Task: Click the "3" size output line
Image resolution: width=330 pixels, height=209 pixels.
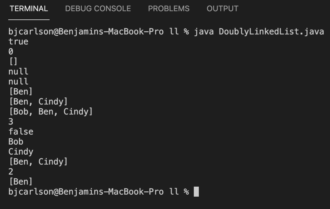Action: 11,122
